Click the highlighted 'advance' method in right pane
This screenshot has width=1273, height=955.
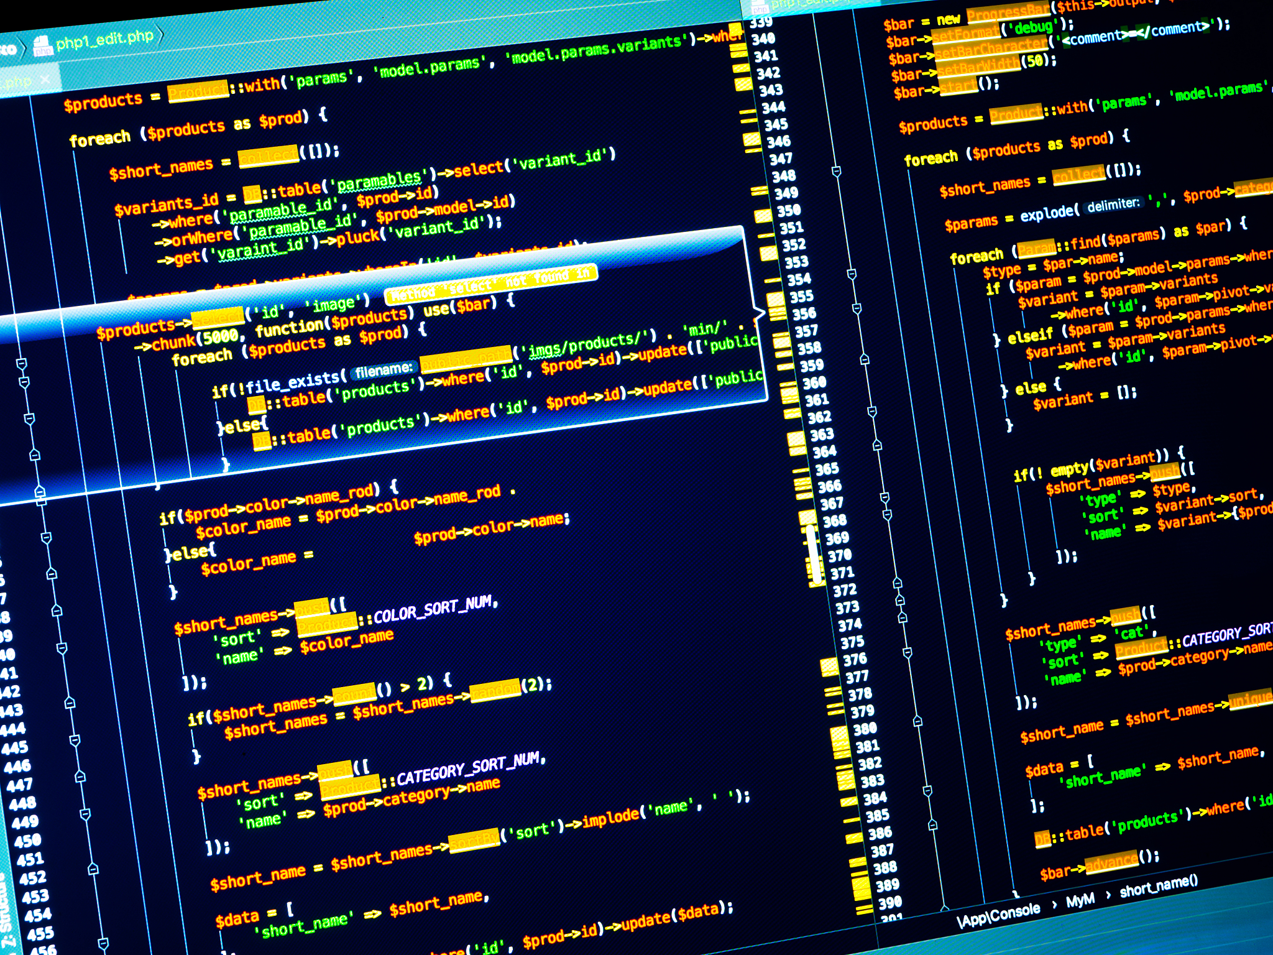pos(1111,862)
